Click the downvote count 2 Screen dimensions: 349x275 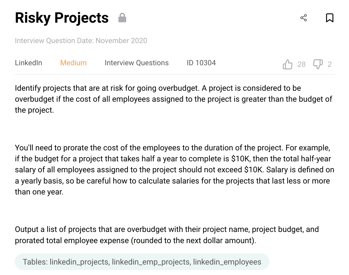pos(330,64)
